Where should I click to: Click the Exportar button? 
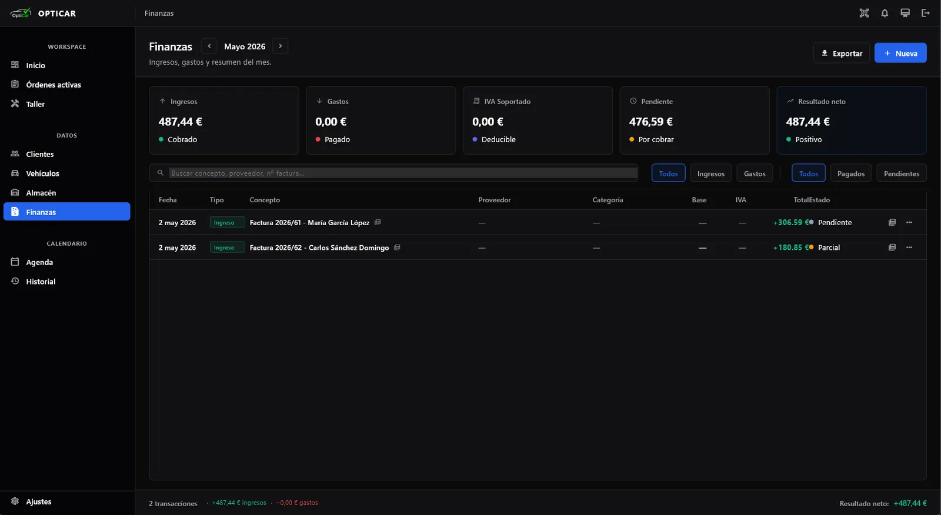click(842, 53)
